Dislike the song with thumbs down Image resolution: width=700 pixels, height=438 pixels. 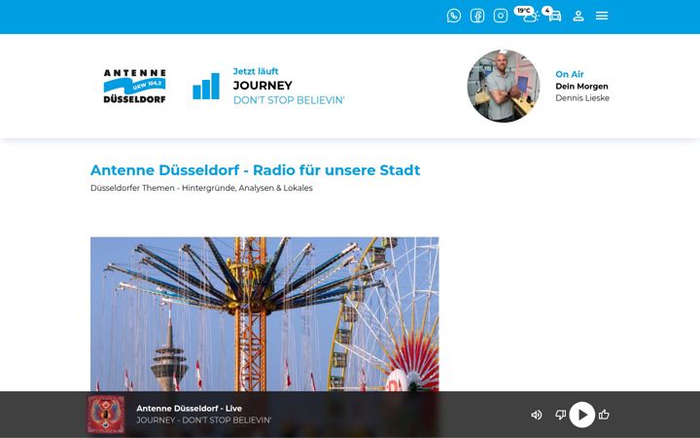pos(560,415)
